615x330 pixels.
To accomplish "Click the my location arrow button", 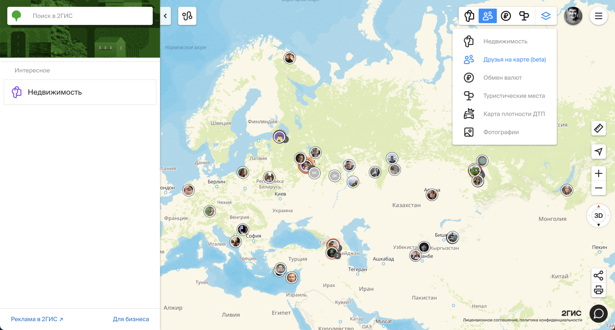I will pos(599,151).
